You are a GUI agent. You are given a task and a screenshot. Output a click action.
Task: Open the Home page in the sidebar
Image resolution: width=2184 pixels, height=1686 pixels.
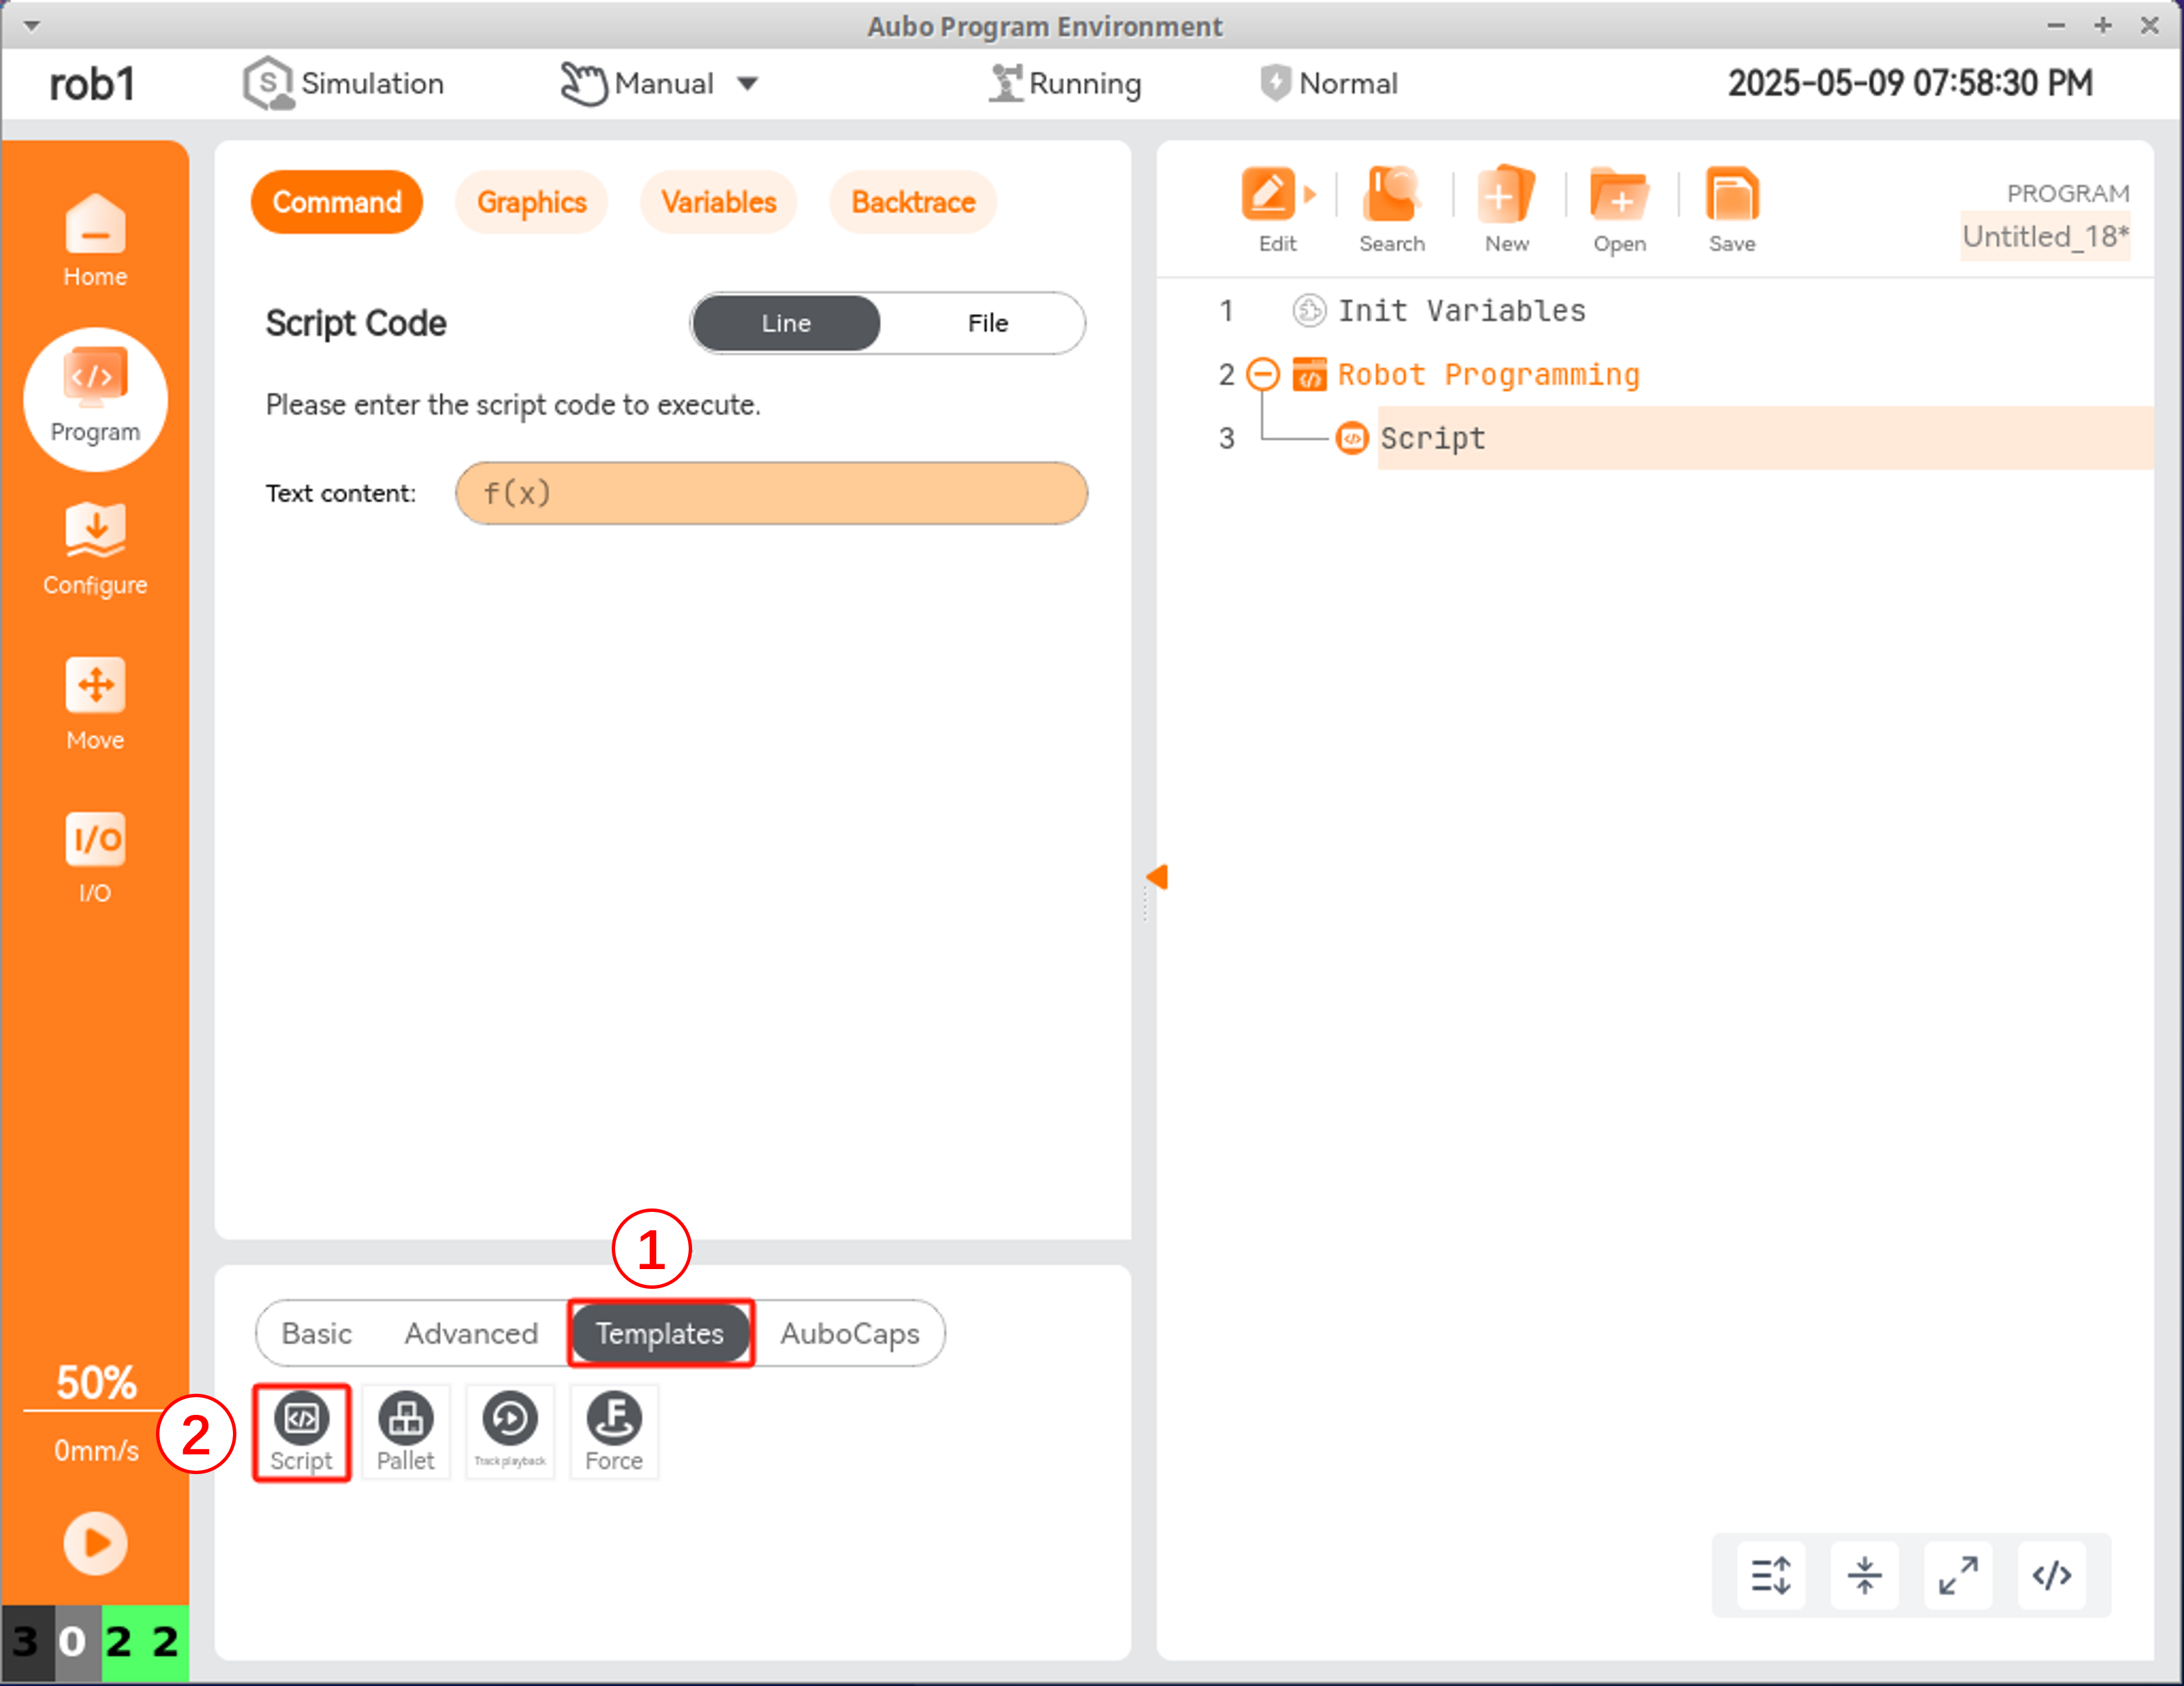(x=95, y=240)
